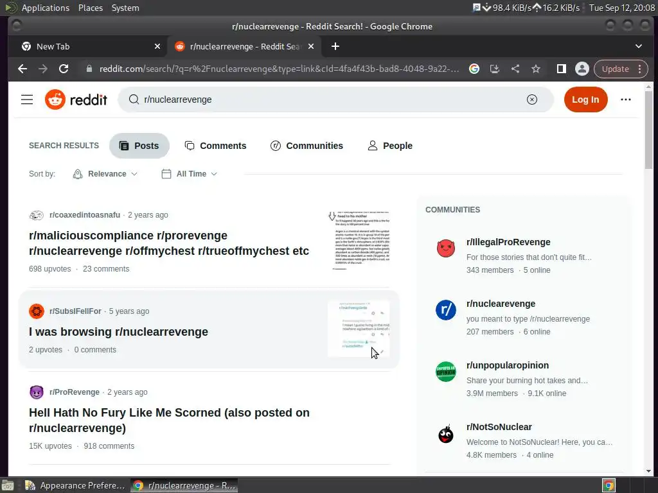Open Chrome's three-dot menu next to Update

tap(639, 69)
